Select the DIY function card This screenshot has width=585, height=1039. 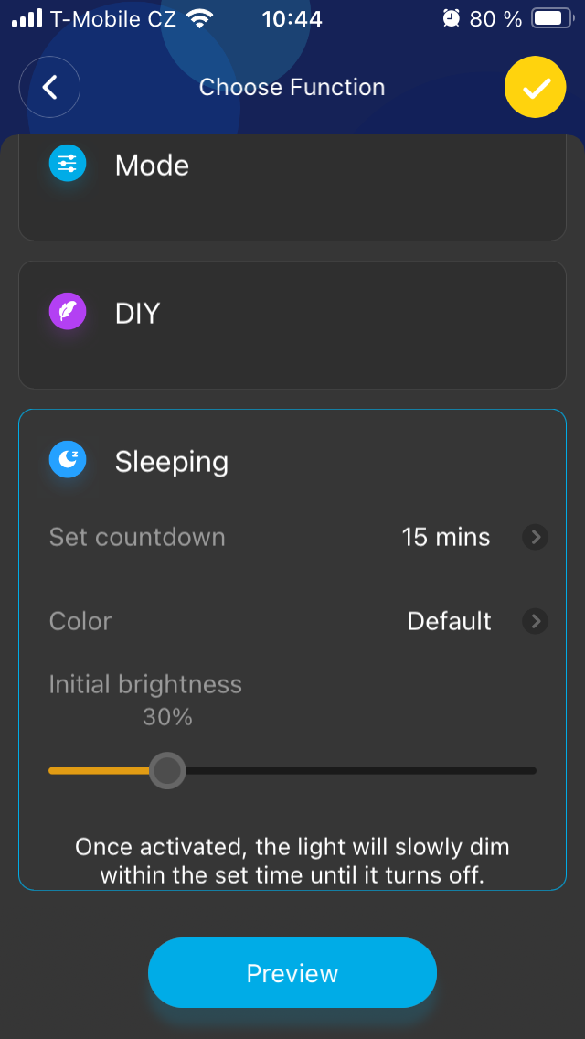coord(292,325)
